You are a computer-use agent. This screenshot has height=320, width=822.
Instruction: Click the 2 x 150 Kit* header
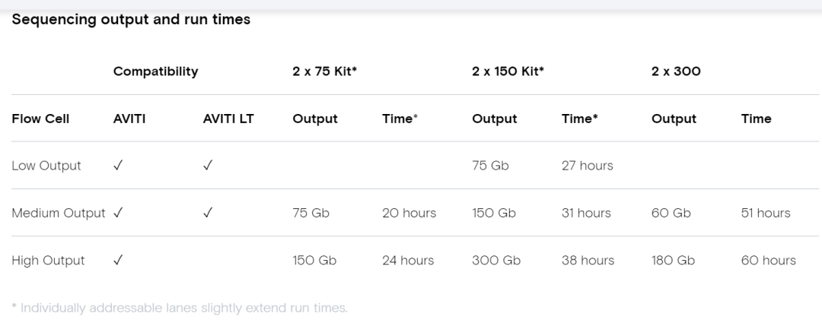coord(508,71)
